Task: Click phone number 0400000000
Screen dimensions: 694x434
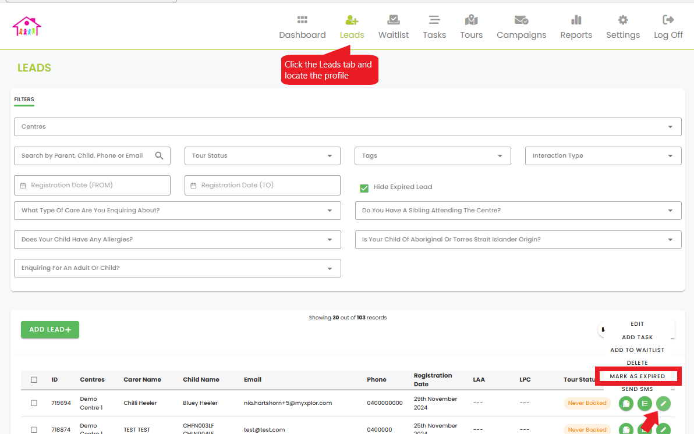Action: point(385,403)
